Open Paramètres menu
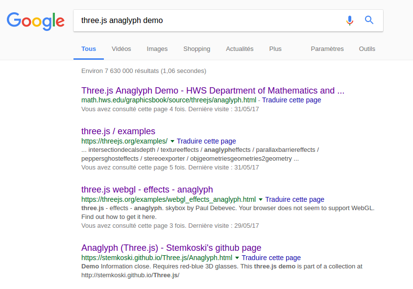The height and width of the screenshot is (289, 413). tap(327, 48)
